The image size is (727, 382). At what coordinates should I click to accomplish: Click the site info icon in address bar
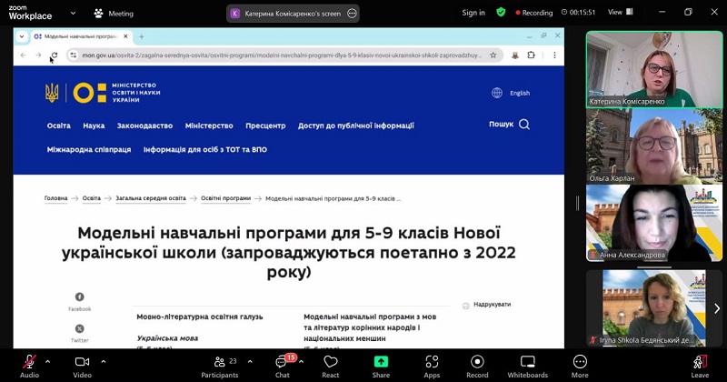pos(73,55)
